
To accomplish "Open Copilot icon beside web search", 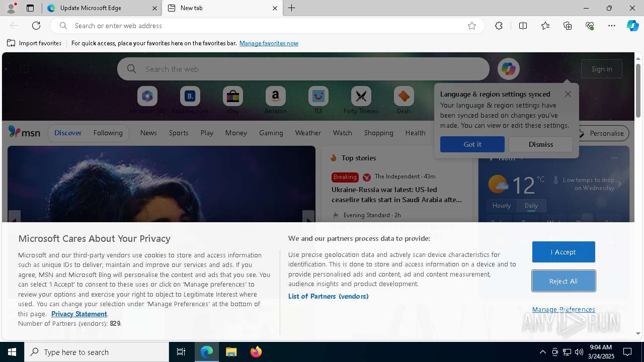I will click(508, 69).
